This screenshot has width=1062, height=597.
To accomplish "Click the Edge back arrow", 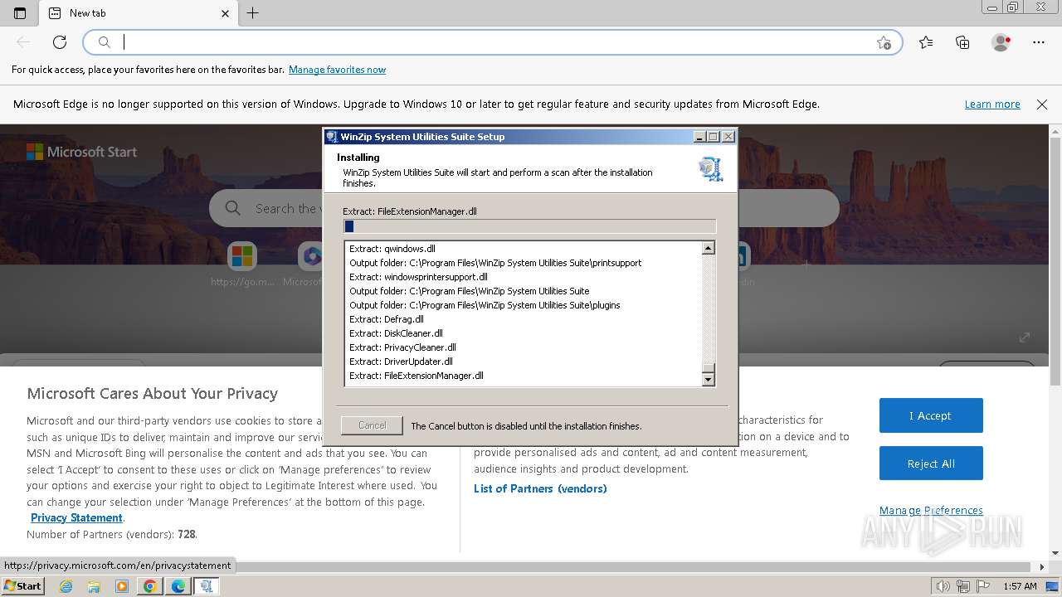I will (23, 42).
